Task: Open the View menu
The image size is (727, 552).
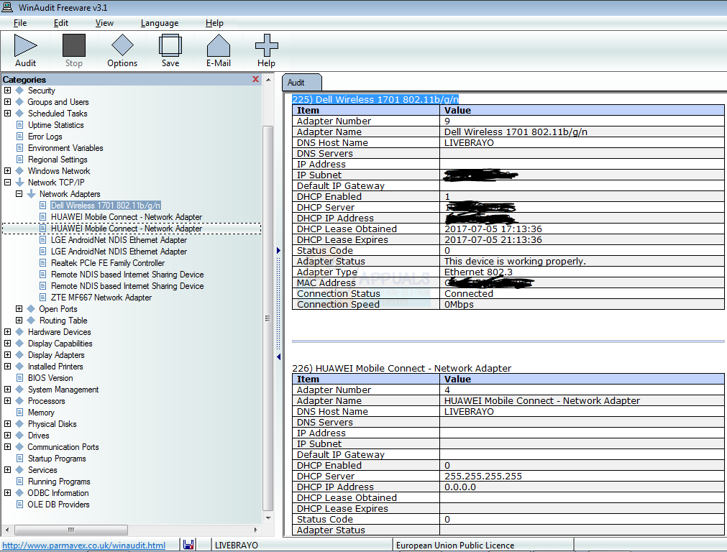Action: (x=104, y=22)
